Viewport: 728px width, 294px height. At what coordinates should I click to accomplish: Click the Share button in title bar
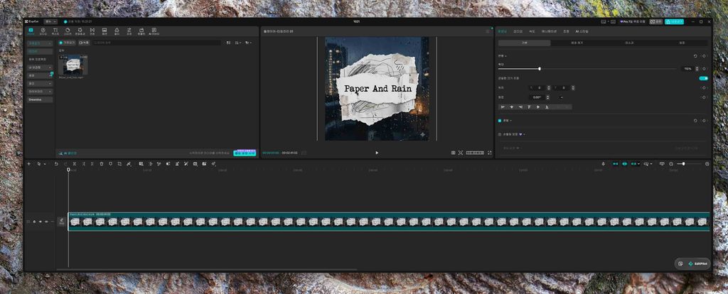655,21
